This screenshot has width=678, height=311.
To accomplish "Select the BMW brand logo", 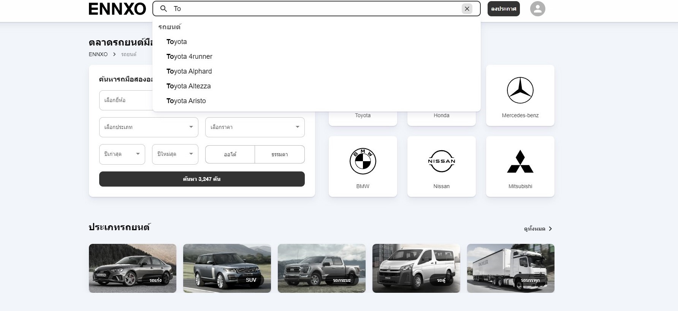I will [x=363, y=161].
